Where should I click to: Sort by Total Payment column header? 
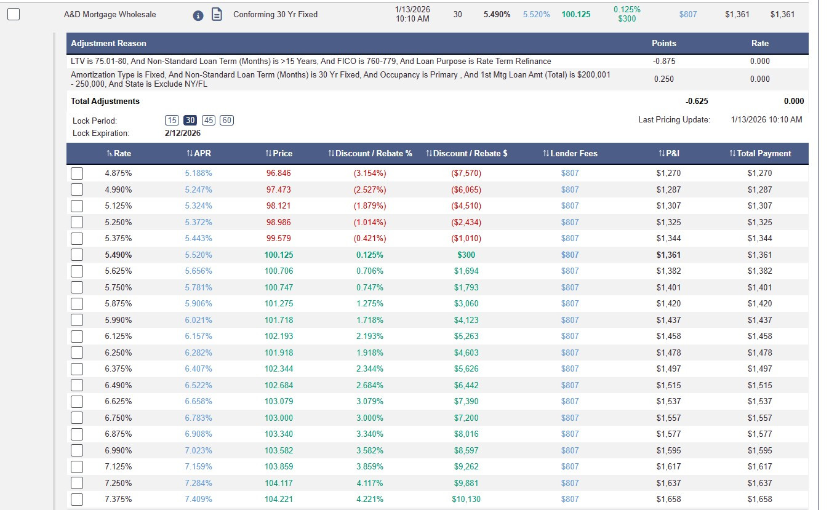[760, 154]
